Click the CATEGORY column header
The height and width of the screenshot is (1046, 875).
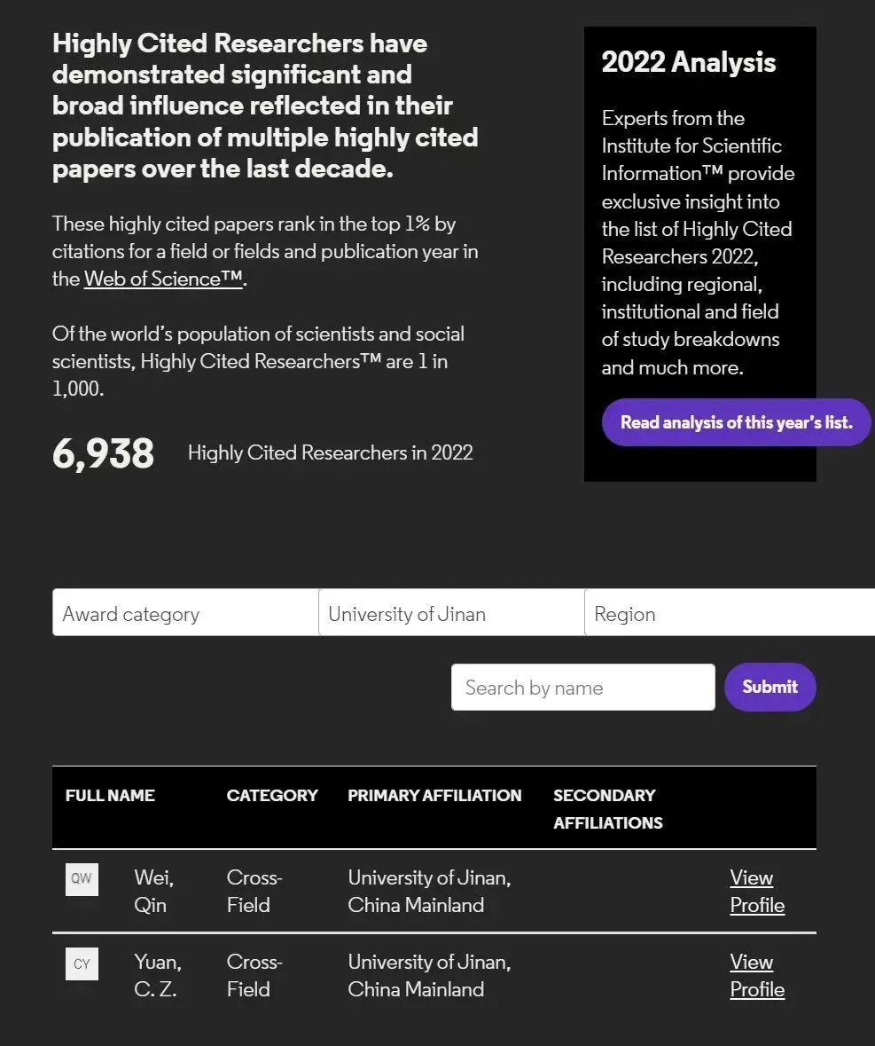pyautogui.click(x=272, y=795)
